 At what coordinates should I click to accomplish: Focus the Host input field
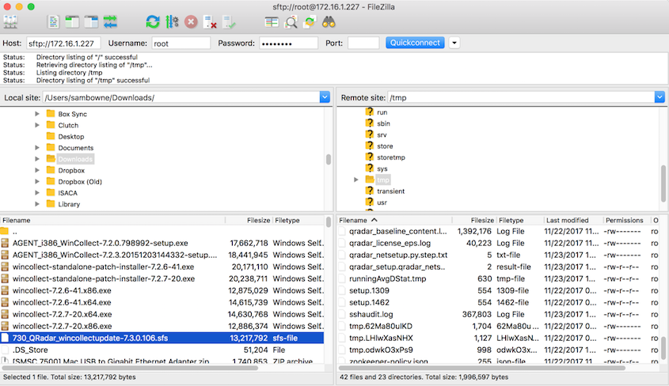tap(63, 43)
